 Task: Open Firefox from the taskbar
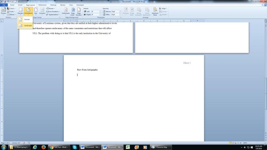[x=44, y=147]
